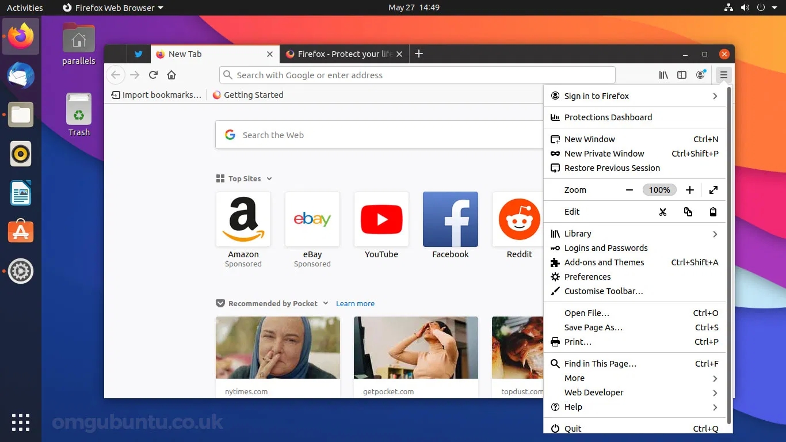Select Print… from the menu

pyautogui.click(x=635, y=342)
